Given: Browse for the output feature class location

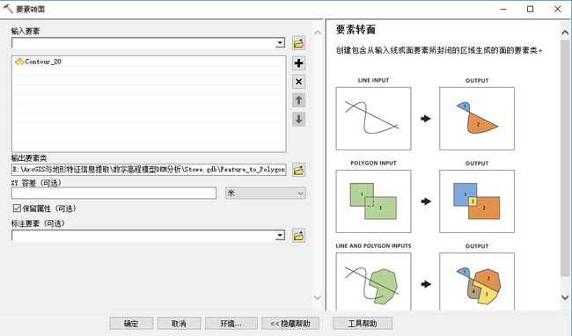Looking at the screenshot, I should point(299,170).
